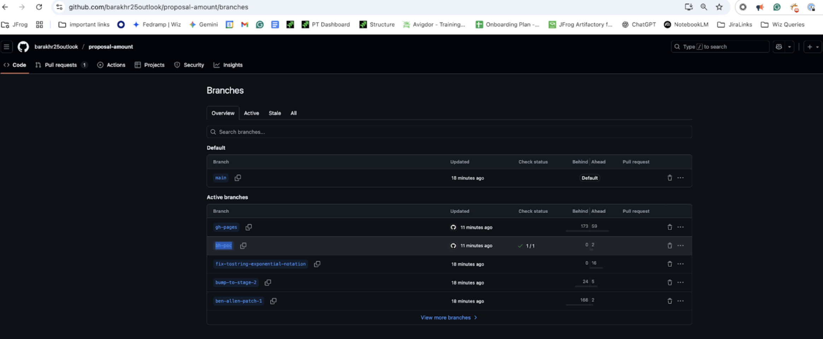Open the hamburger navigation menu

(7, 47)
